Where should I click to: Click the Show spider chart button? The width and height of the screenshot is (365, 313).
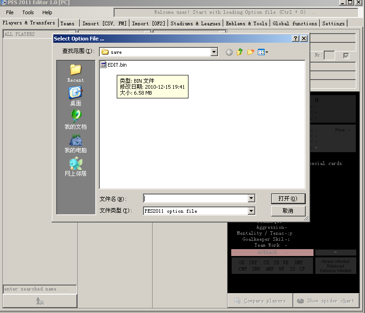pos(326,301)
